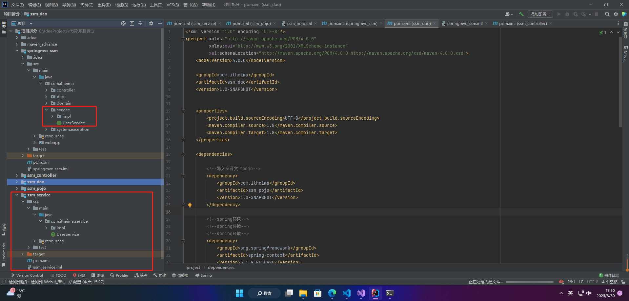Open project panel gear options
The image size is (629, 301).
tap(151, 23)
